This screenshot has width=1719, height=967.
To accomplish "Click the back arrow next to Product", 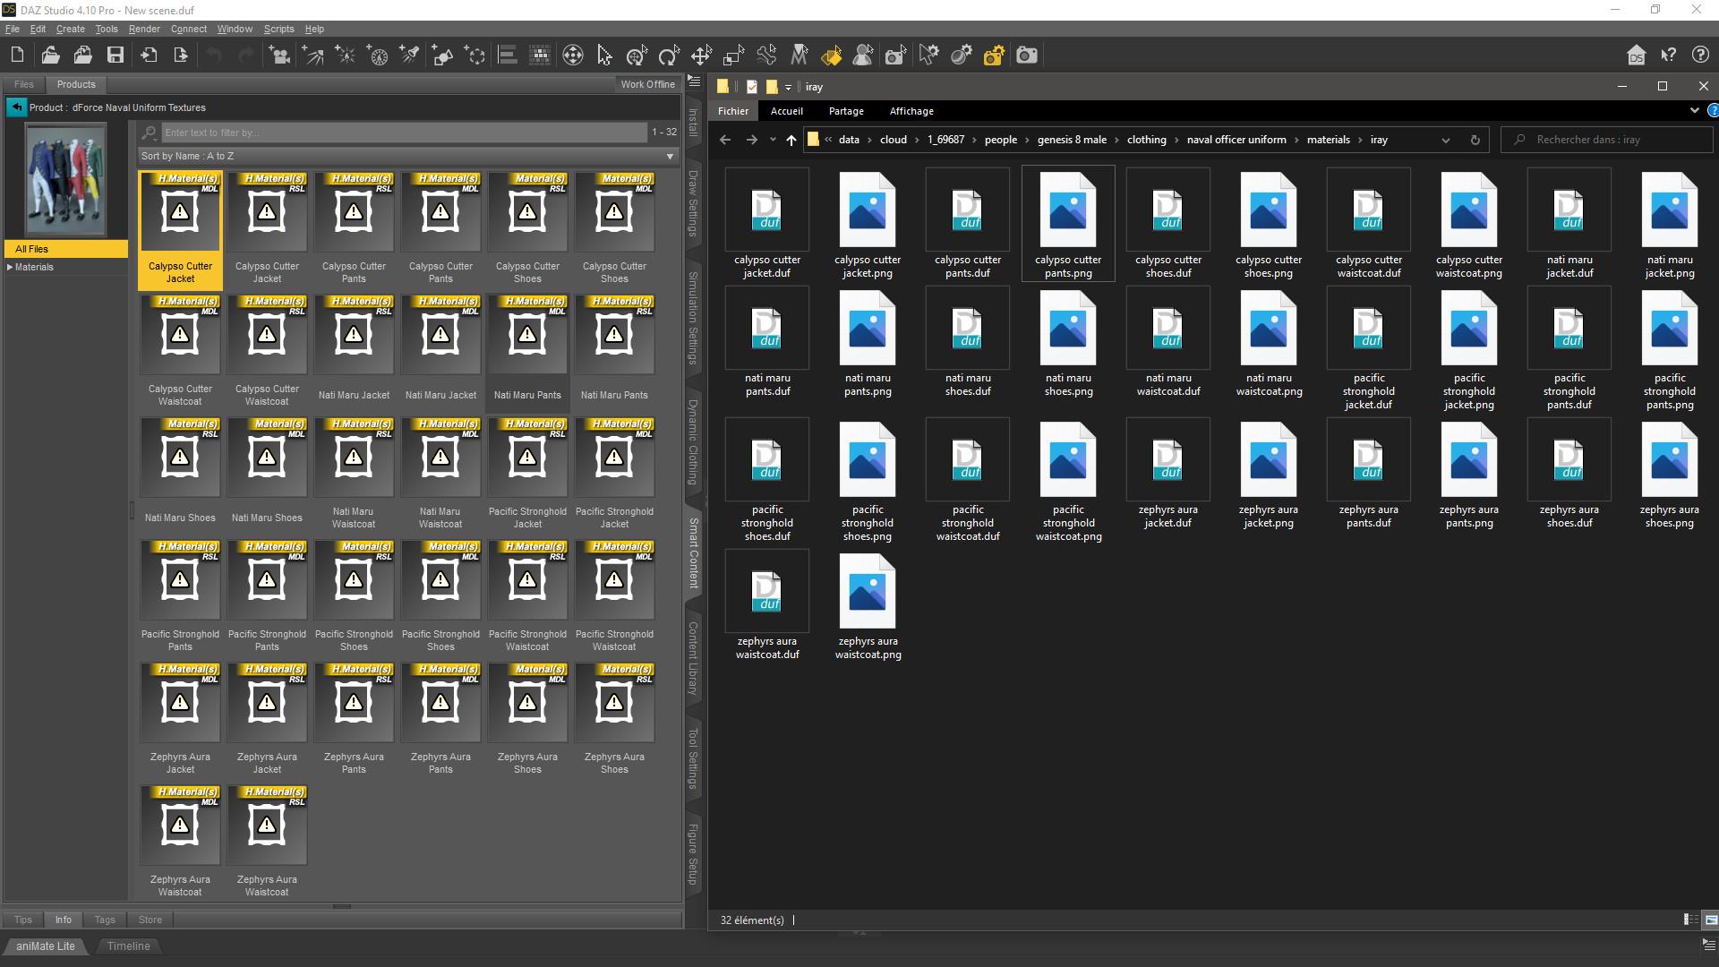I will [x=16, y=107].
